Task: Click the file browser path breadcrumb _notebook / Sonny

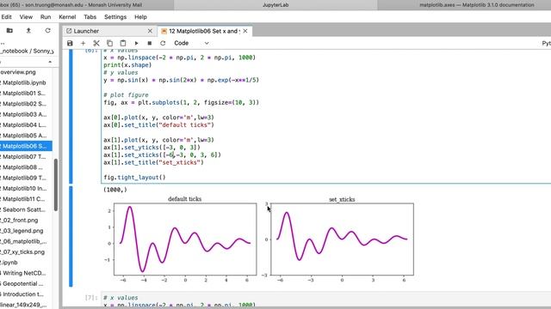Action: pyautogui.click(x=28, y=51)
